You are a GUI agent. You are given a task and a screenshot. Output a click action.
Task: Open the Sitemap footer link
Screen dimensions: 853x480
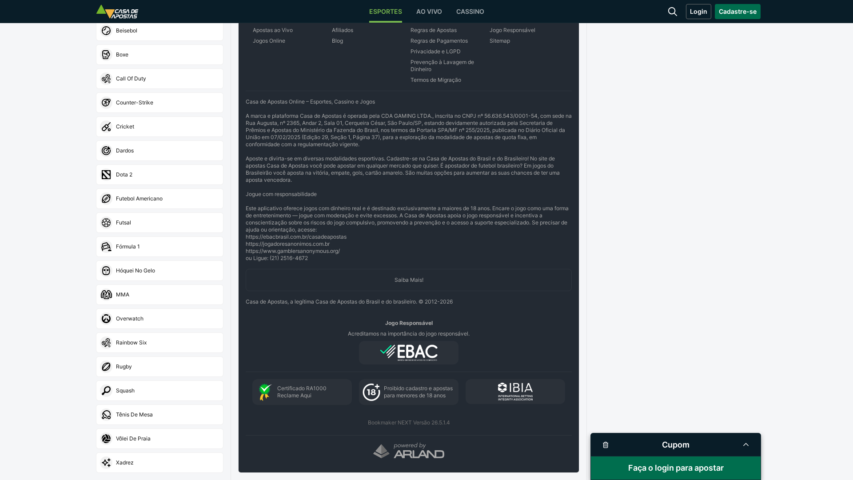coord(500,41)
